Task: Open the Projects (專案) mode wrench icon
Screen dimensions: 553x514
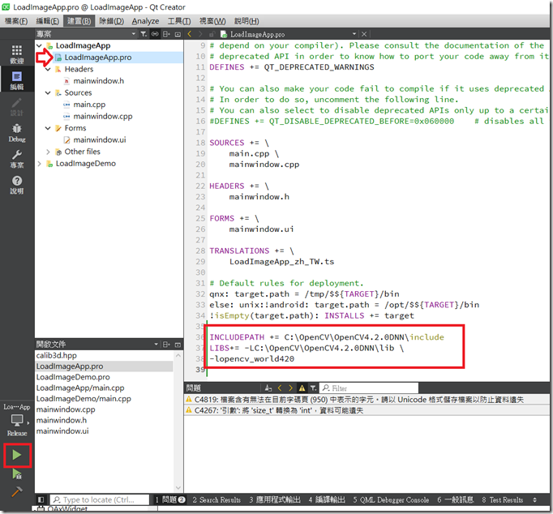Action: click(x=16, y=159)
